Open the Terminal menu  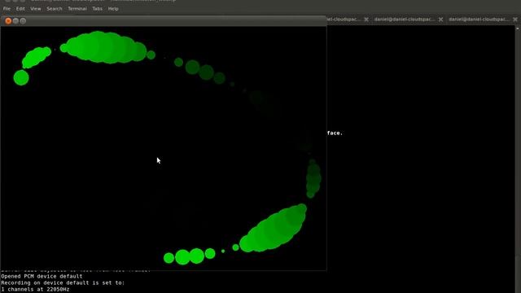(x=77, y=9)
